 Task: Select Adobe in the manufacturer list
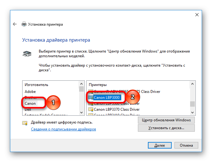pyautogui.click(x=30, y=92)
